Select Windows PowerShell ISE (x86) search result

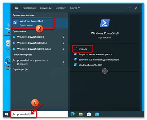point(39,49)
